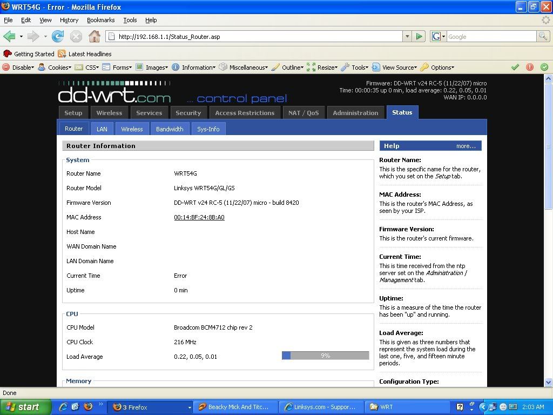This screenshot has width=553, height=415.
Task: Open the Edit menu
Action: [26, 20]
